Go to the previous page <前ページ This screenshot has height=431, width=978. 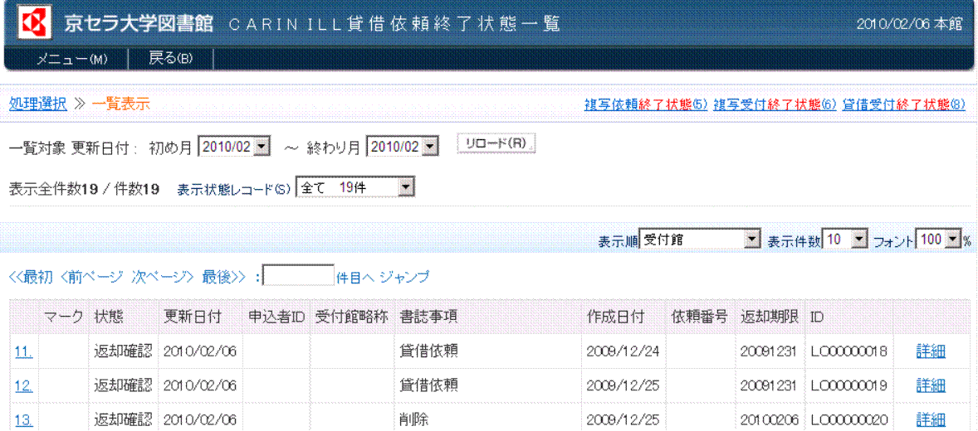click(x=92, y=277)
